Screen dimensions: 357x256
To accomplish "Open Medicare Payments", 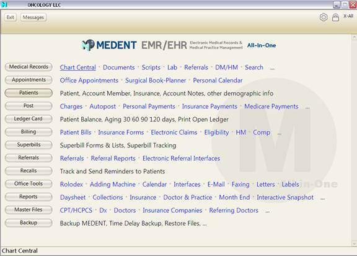I will [x=271, y=107].
